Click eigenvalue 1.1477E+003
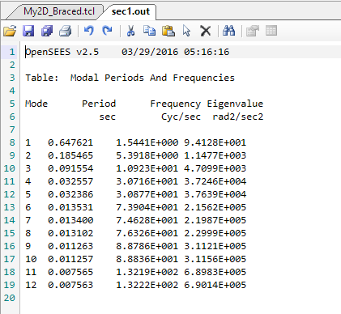Image resolution: width=341 pixels, height=314 pixels. (x=215, y=155)
